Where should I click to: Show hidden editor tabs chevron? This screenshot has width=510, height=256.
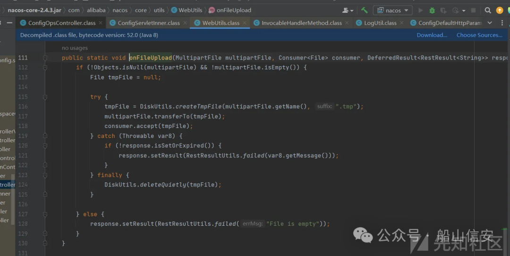click(490, 23)
